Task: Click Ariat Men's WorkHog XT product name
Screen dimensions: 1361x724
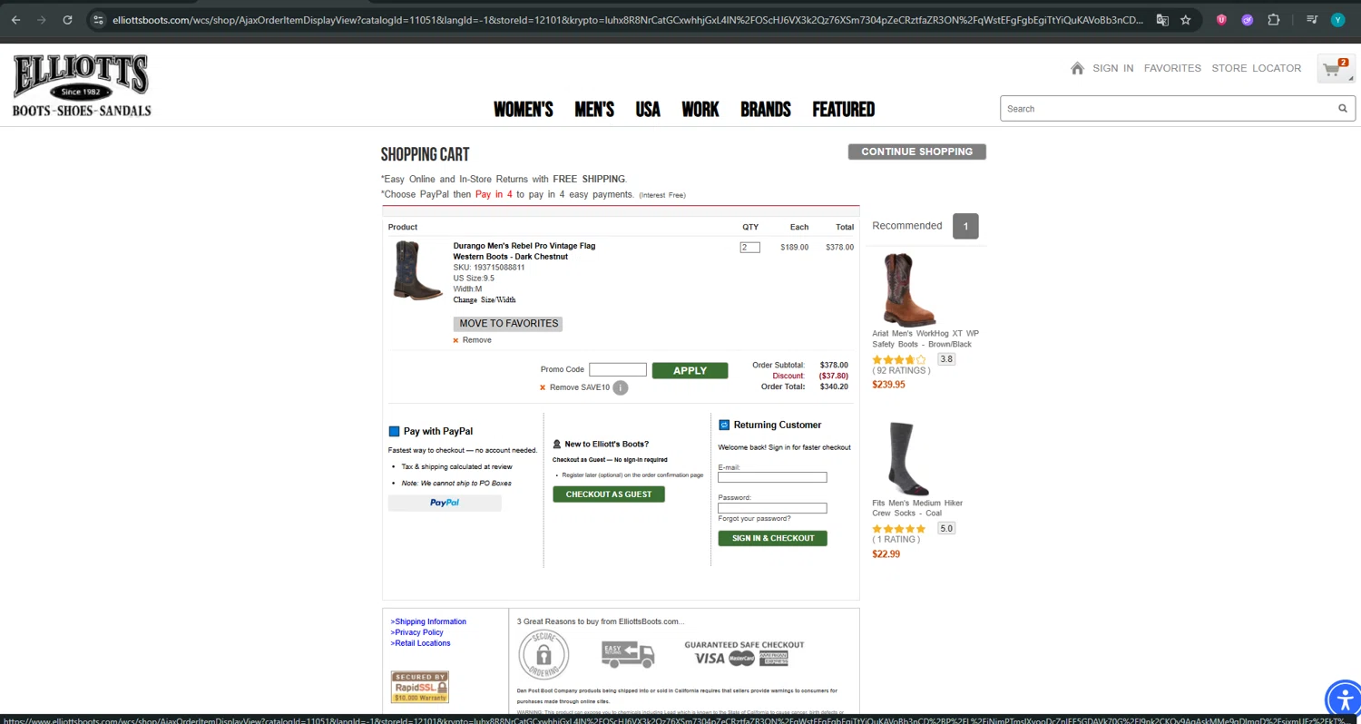Action: 925,338
